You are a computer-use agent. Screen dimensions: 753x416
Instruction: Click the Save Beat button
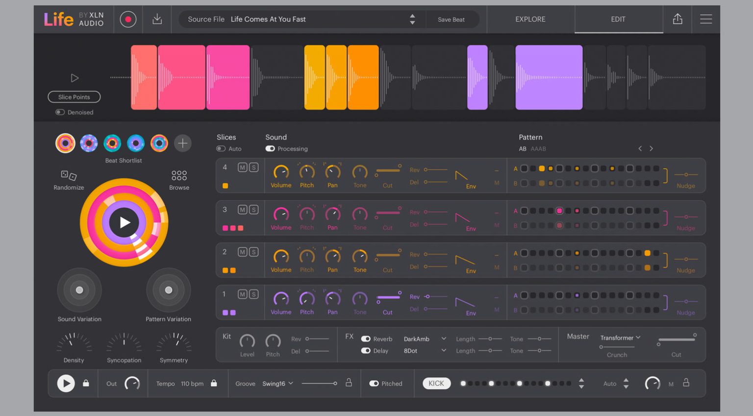point(452,19)
